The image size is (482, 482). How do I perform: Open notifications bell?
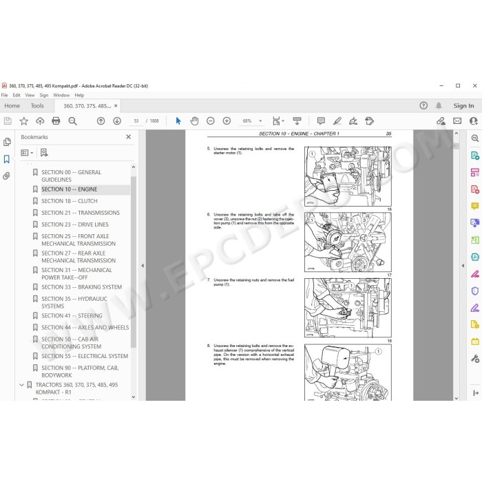439,106
